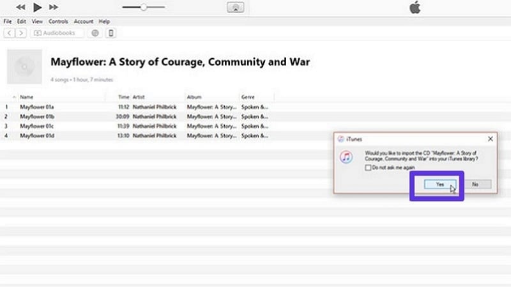511x287 pixels.
Task: Click the 4 songs, 1 hour, 7 minutes info
Action: (x=82, y=79)
